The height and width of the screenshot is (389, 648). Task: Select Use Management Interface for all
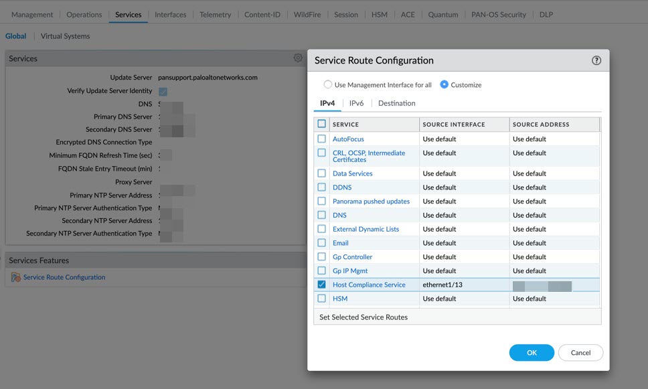(x=328, y=85)
